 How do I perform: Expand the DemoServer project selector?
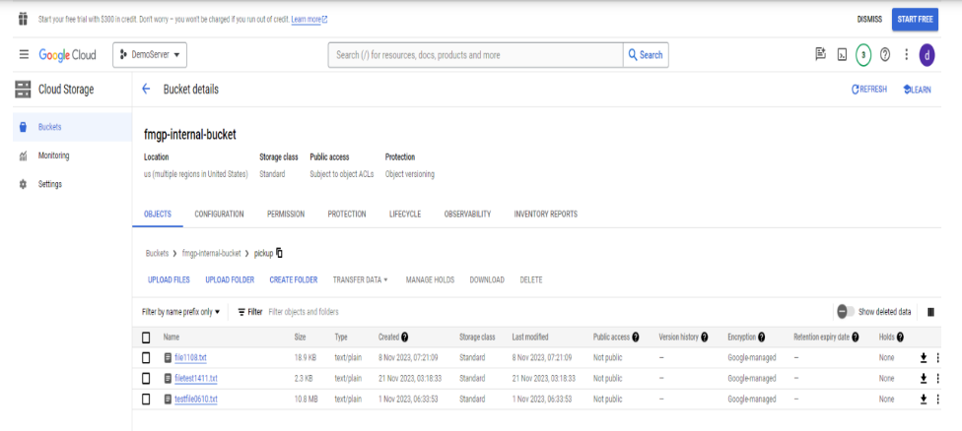[x=153, y=55]
